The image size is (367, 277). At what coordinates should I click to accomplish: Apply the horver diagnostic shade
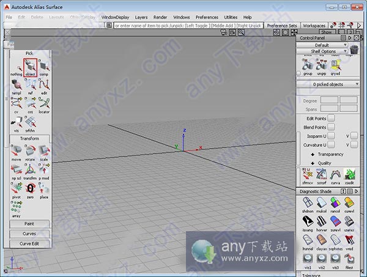tap(321, 223)
